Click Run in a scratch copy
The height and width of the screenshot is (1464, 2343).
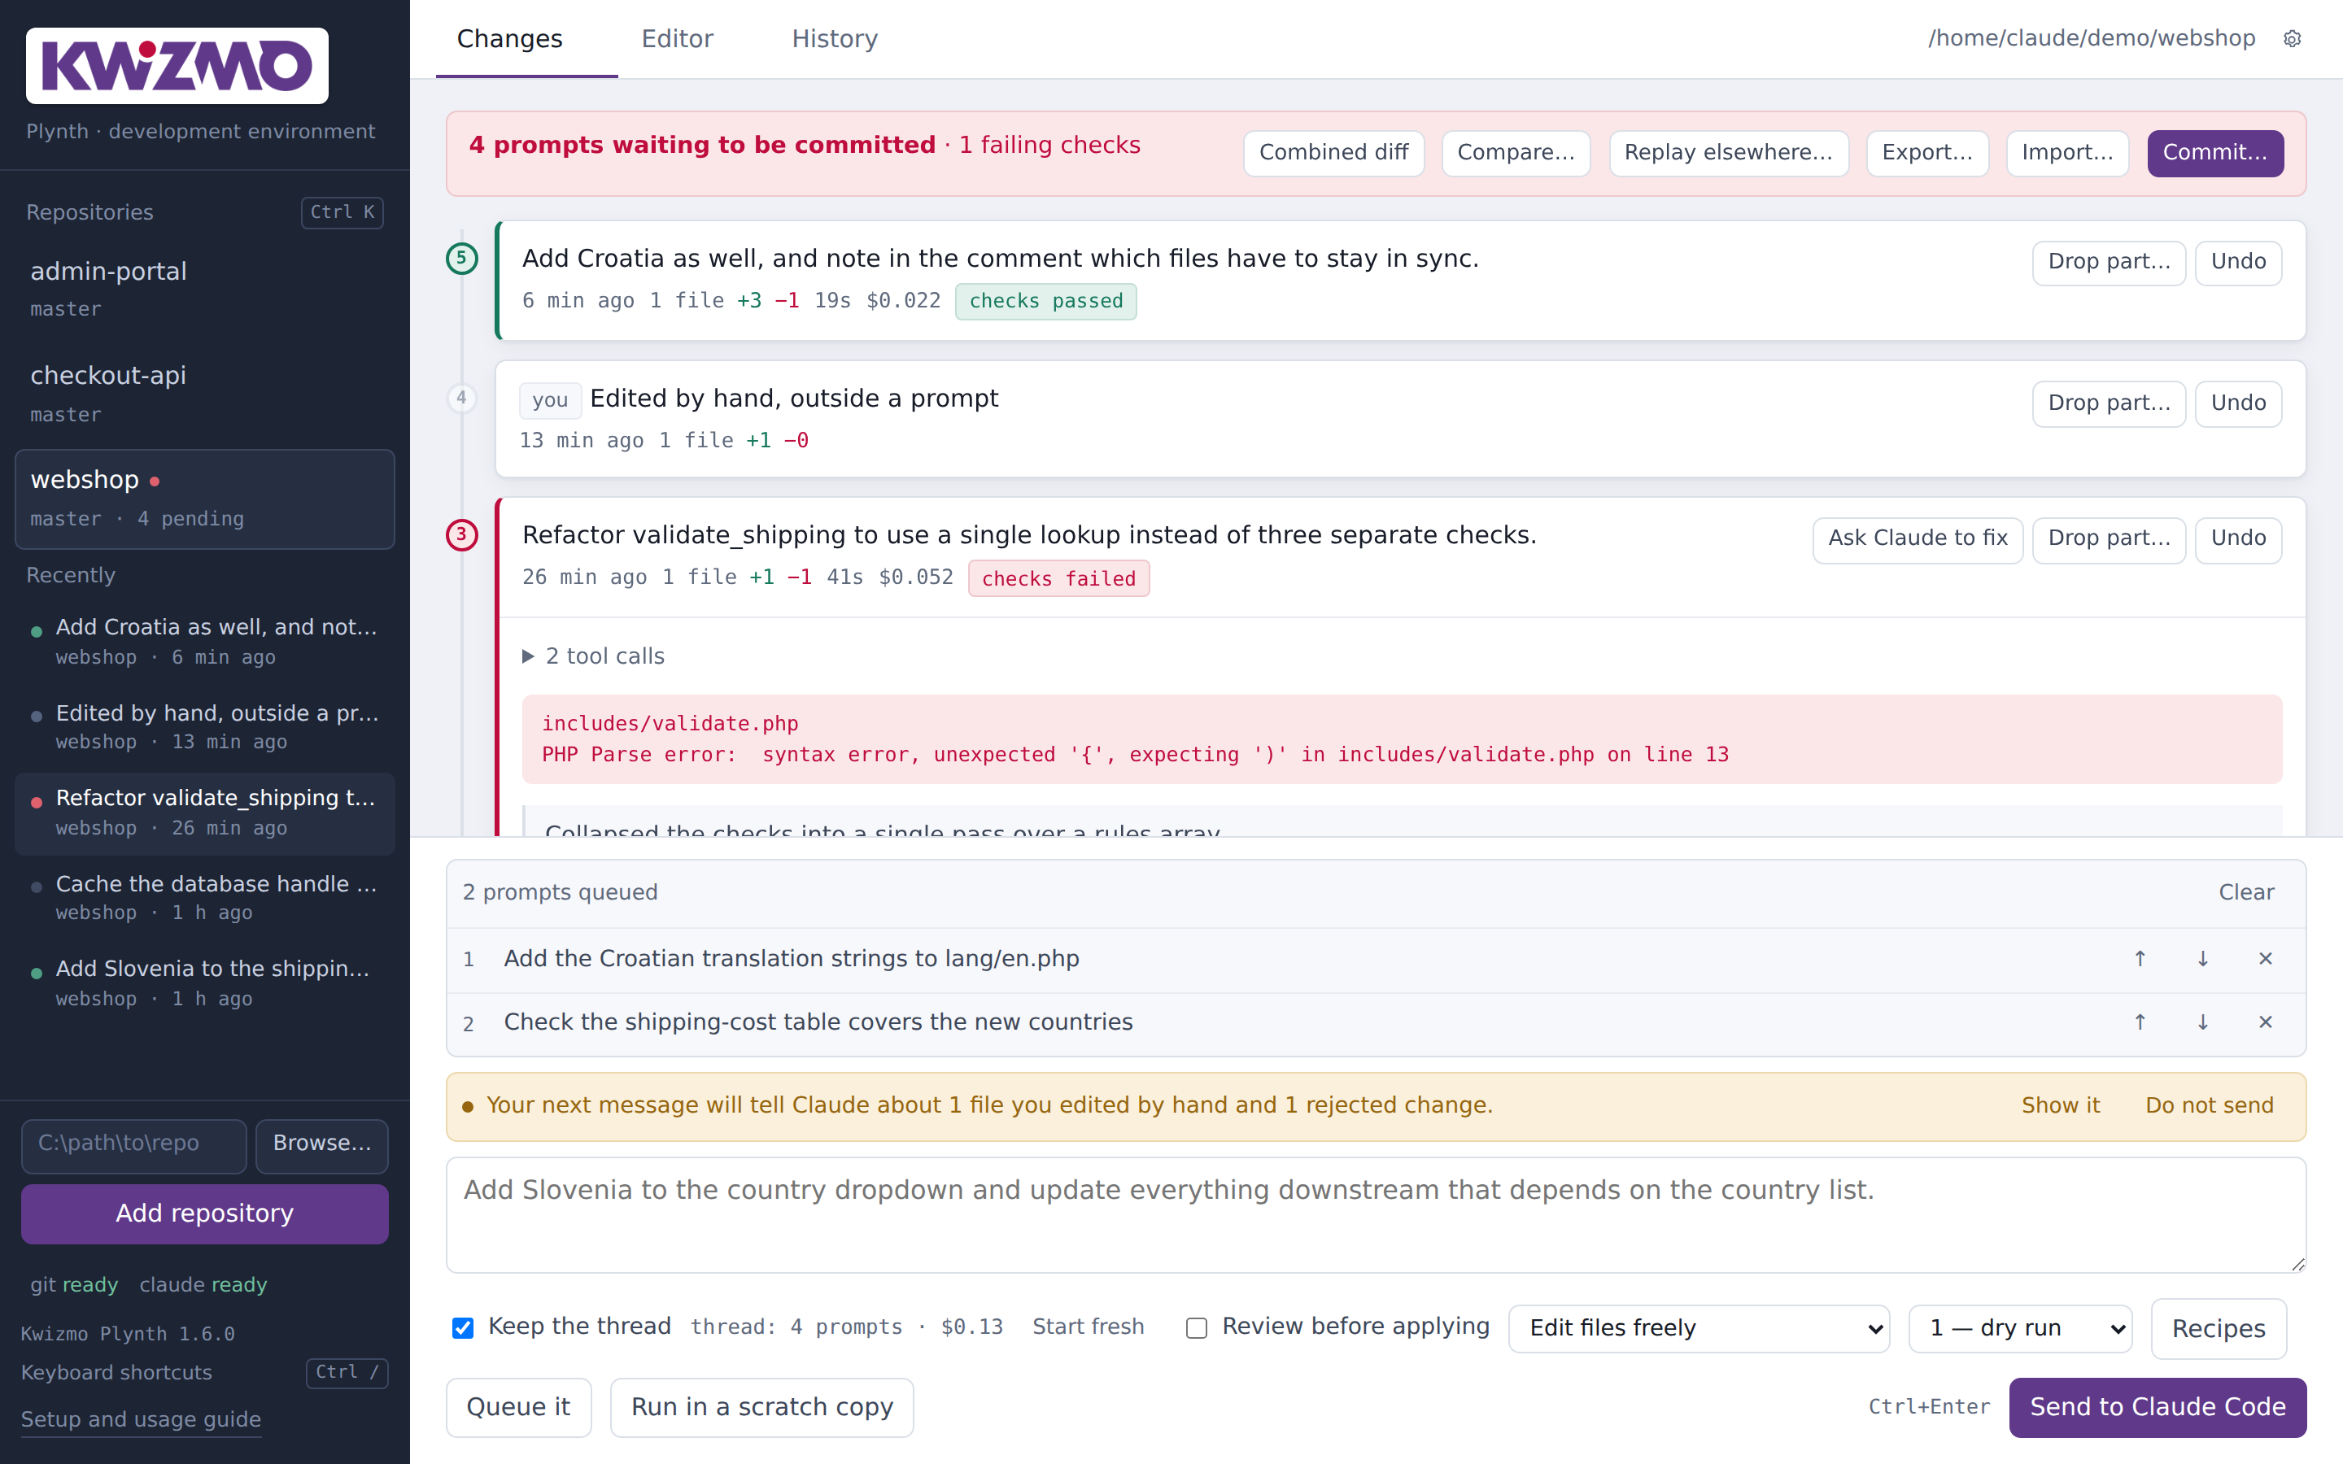point(762,1408)
